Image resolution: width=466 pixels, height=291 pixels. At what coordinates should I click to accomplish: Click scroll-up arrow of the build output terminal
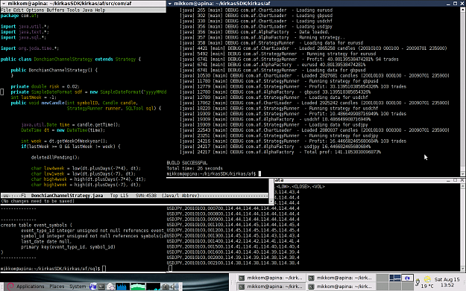tap(463, 10)
